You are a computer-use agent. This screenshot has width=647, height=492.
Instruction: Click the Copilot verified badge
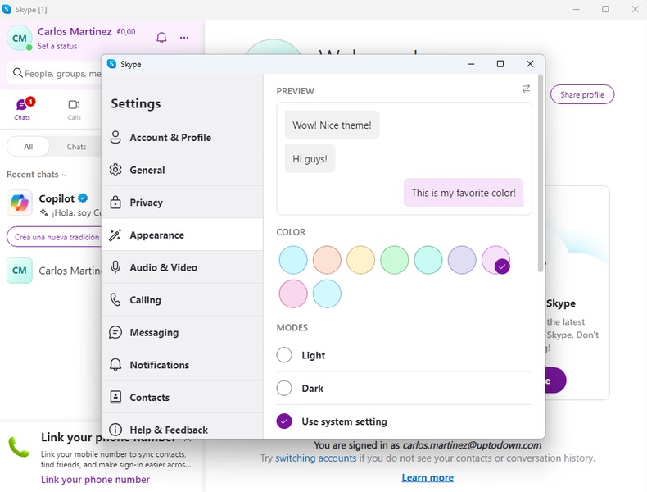pos(83,198)
